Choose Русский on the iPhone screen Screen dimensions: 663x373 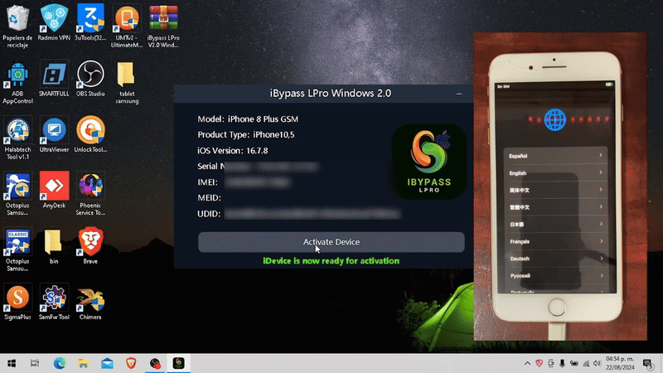(x=555, y=276)
